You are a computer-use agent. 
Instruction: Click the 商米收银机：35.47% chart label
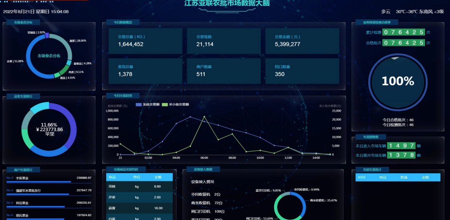(324, 201)
